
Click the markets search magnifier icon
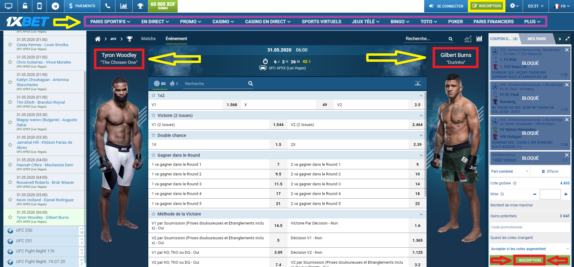click(250, 83)
